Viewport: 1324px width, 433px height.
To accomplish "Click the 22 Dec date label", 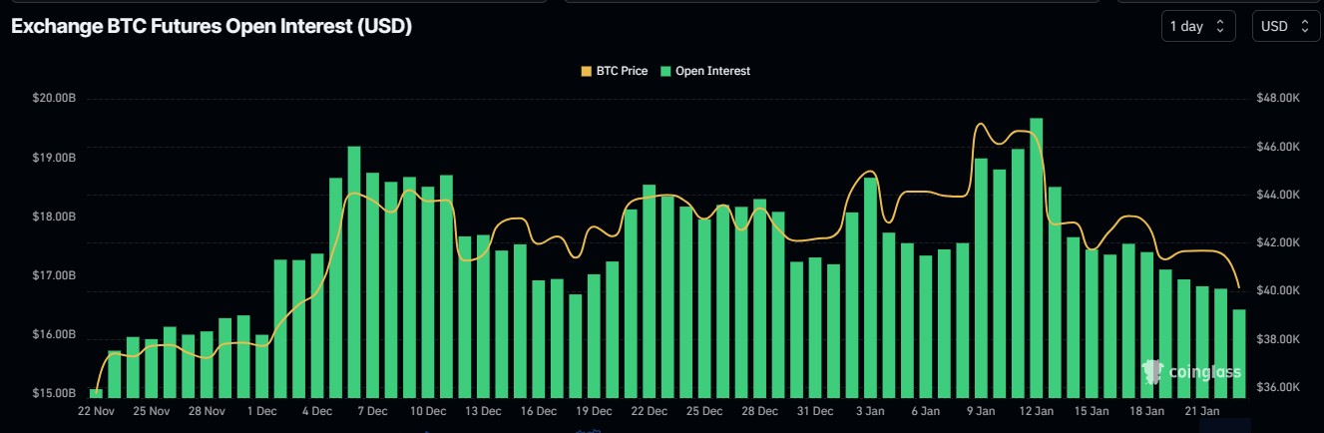I will tap(649, 411).
